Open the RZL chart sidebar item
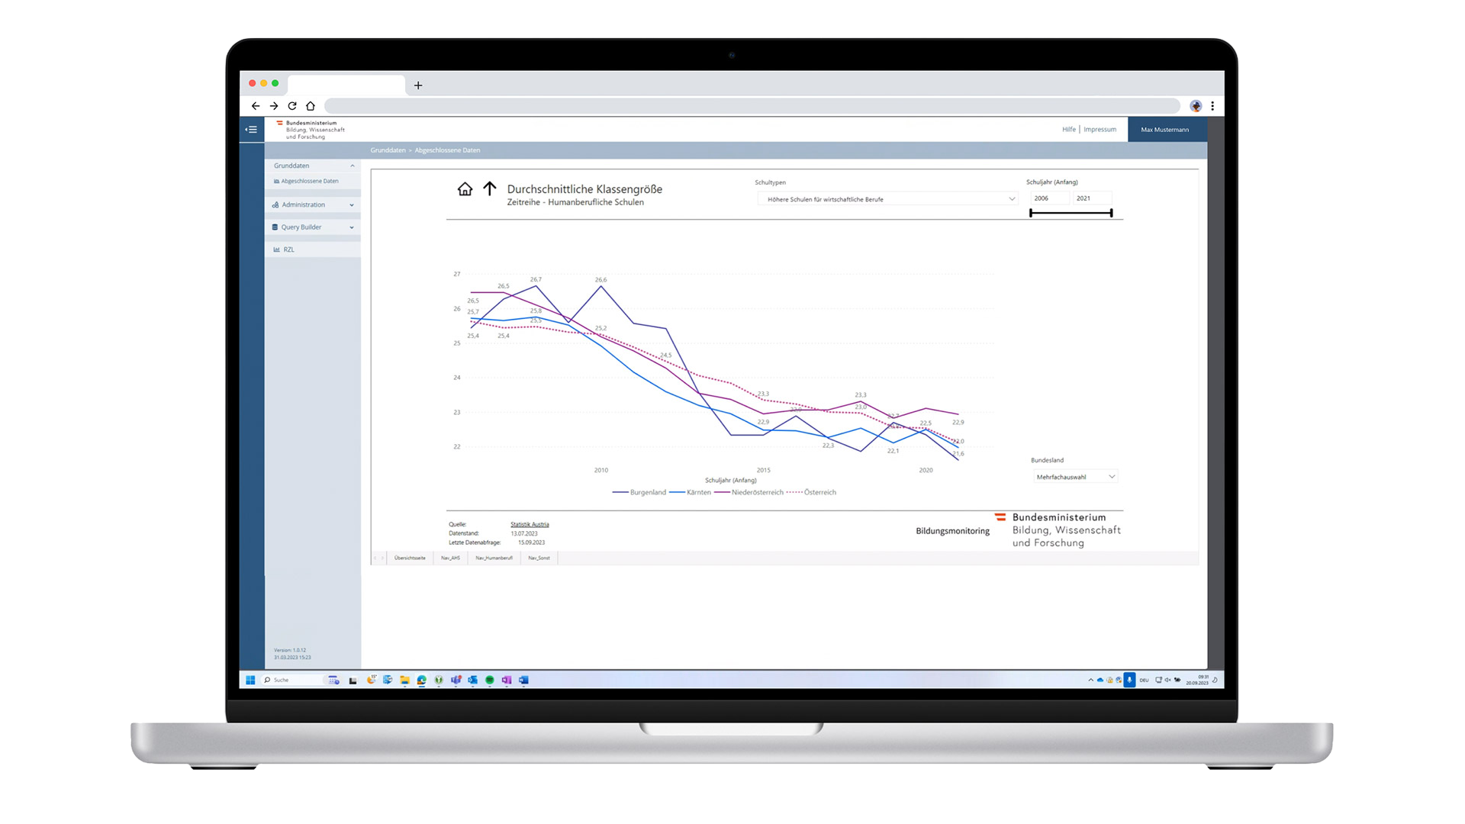 click(288, 249)
